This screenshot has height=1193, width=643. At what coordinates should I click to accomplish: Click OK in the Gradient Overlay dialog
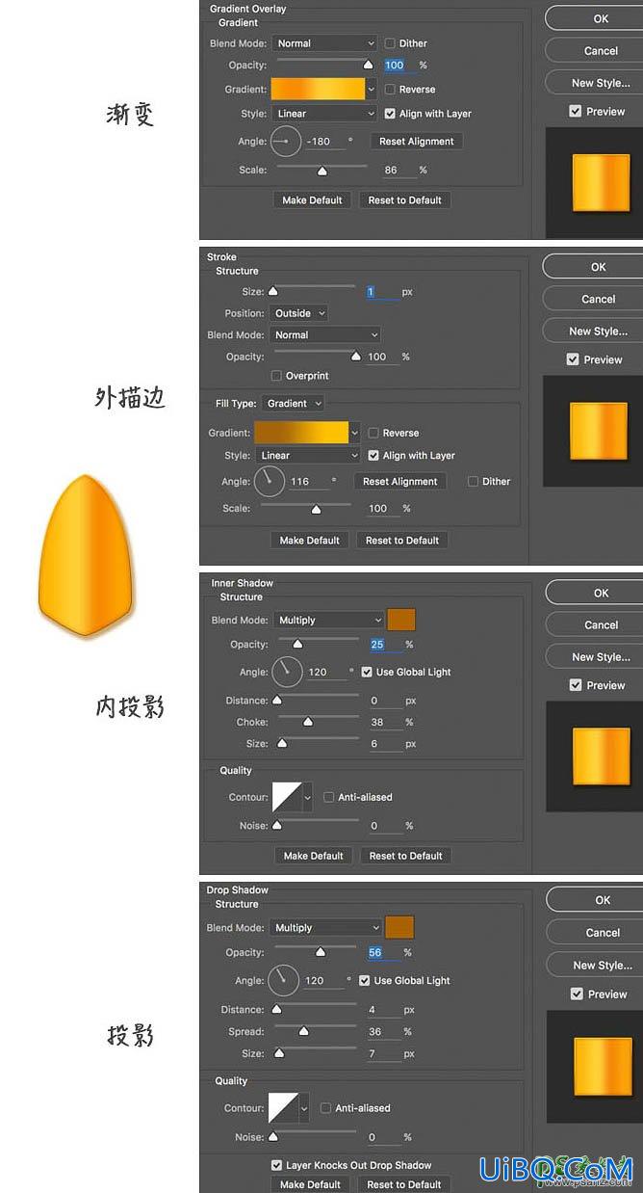tap(601, 18)
